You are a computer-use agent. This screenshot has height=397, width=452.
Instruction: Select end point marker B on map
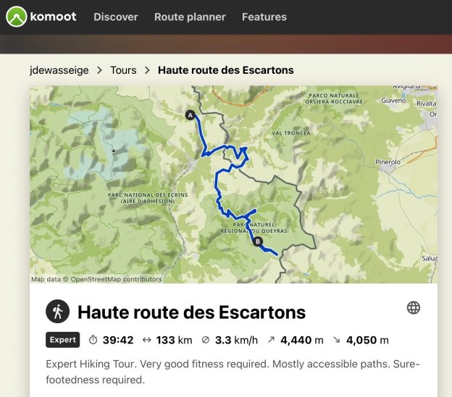click(258, 242)
